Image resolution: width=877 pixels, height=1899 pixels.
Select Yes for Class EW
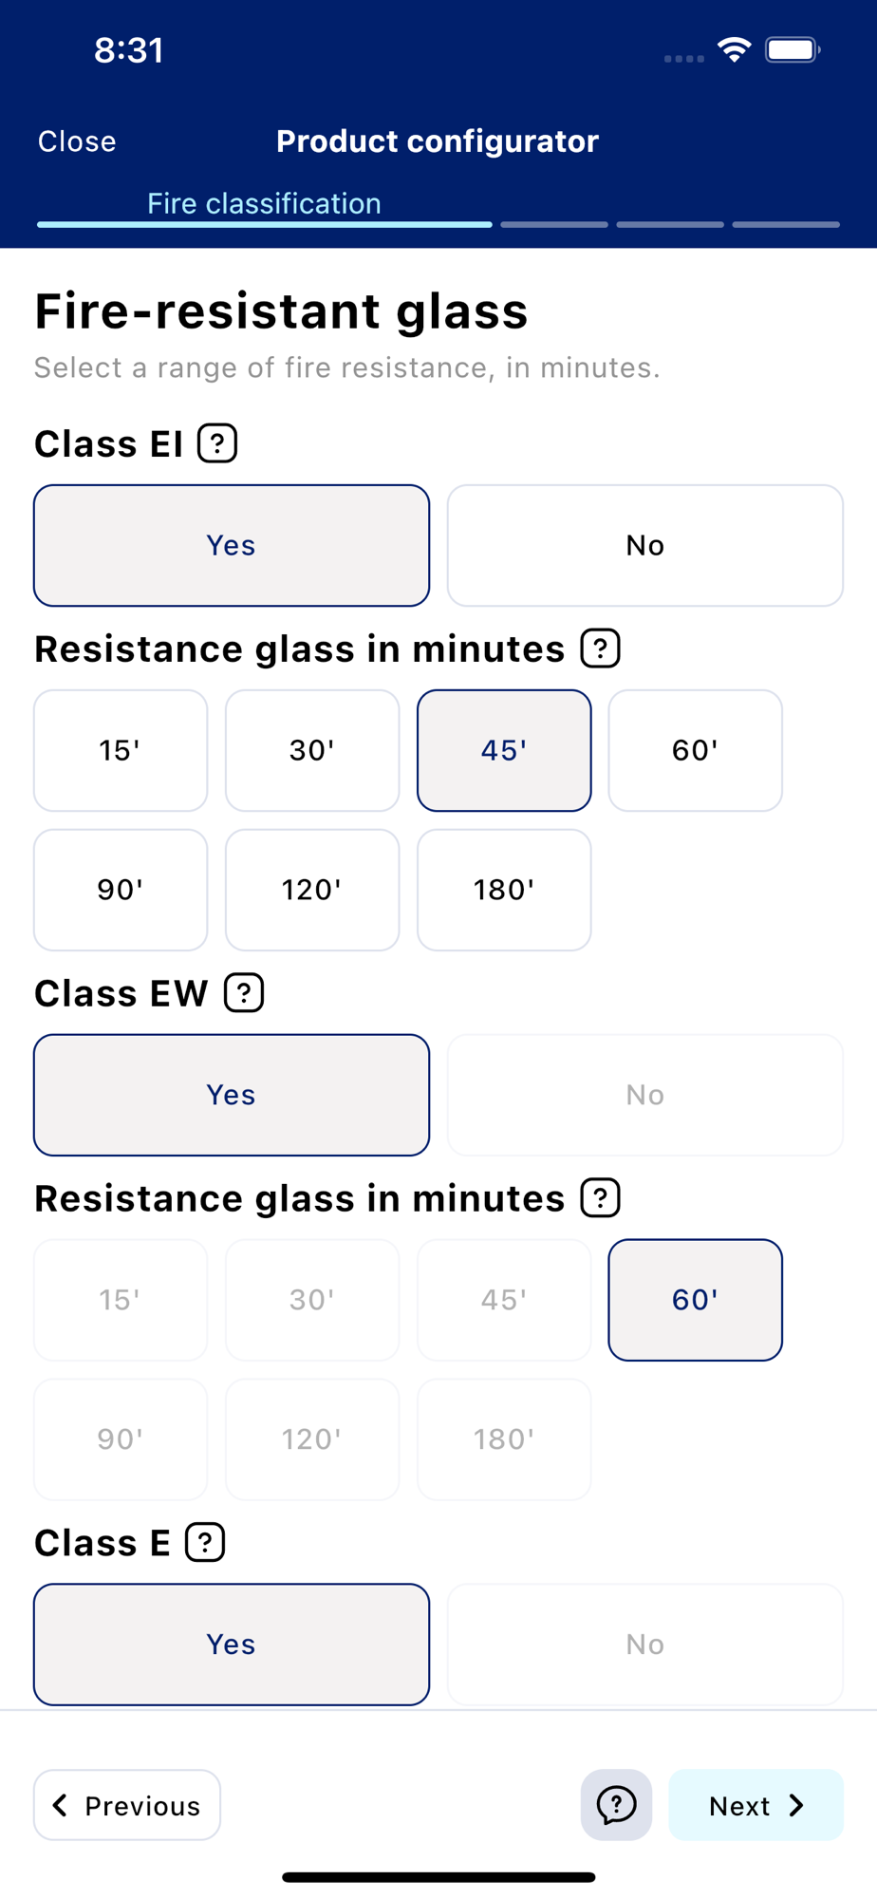pos(232,1095)
